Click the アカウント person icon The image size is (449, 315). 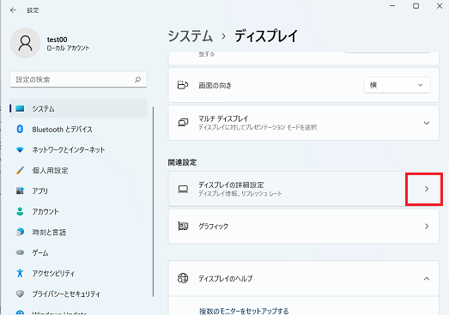tap(20, 211)
